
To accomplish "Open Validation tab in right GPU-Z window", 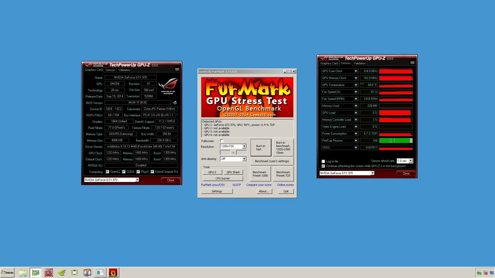I will point(360,63).
